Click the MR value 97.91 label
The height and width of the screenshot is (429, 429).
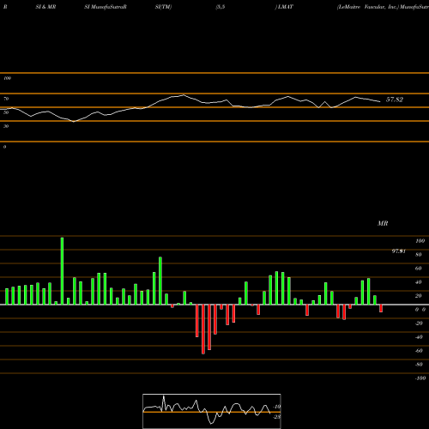(398, 251)
